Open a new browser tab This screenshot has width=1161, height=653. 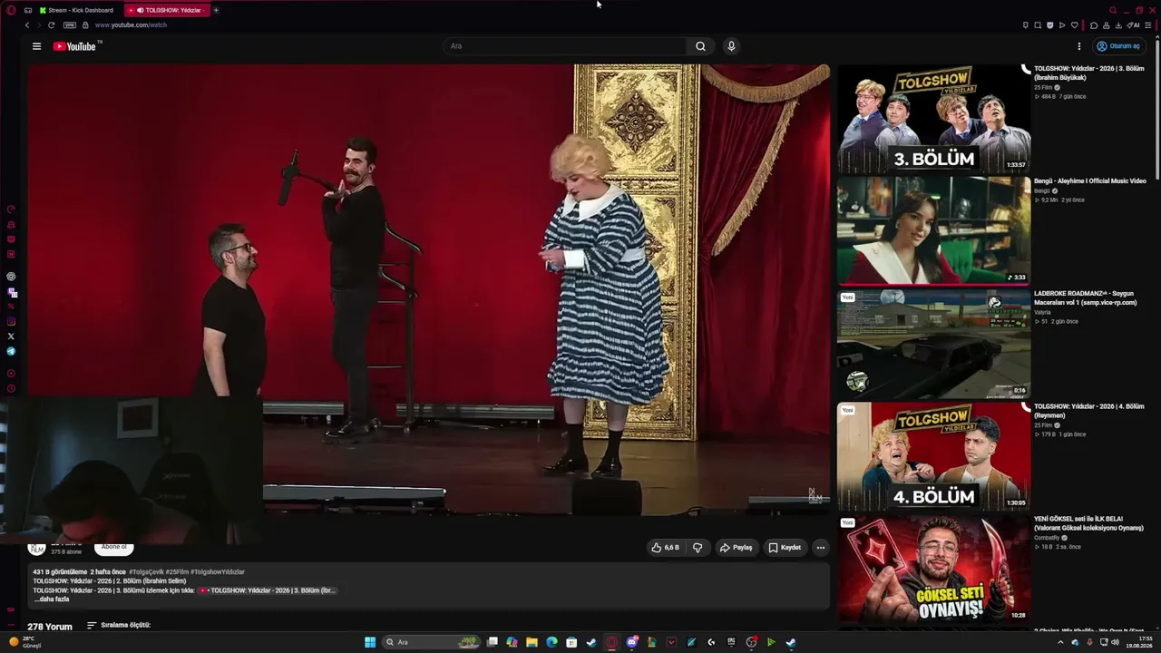(216, 10)
